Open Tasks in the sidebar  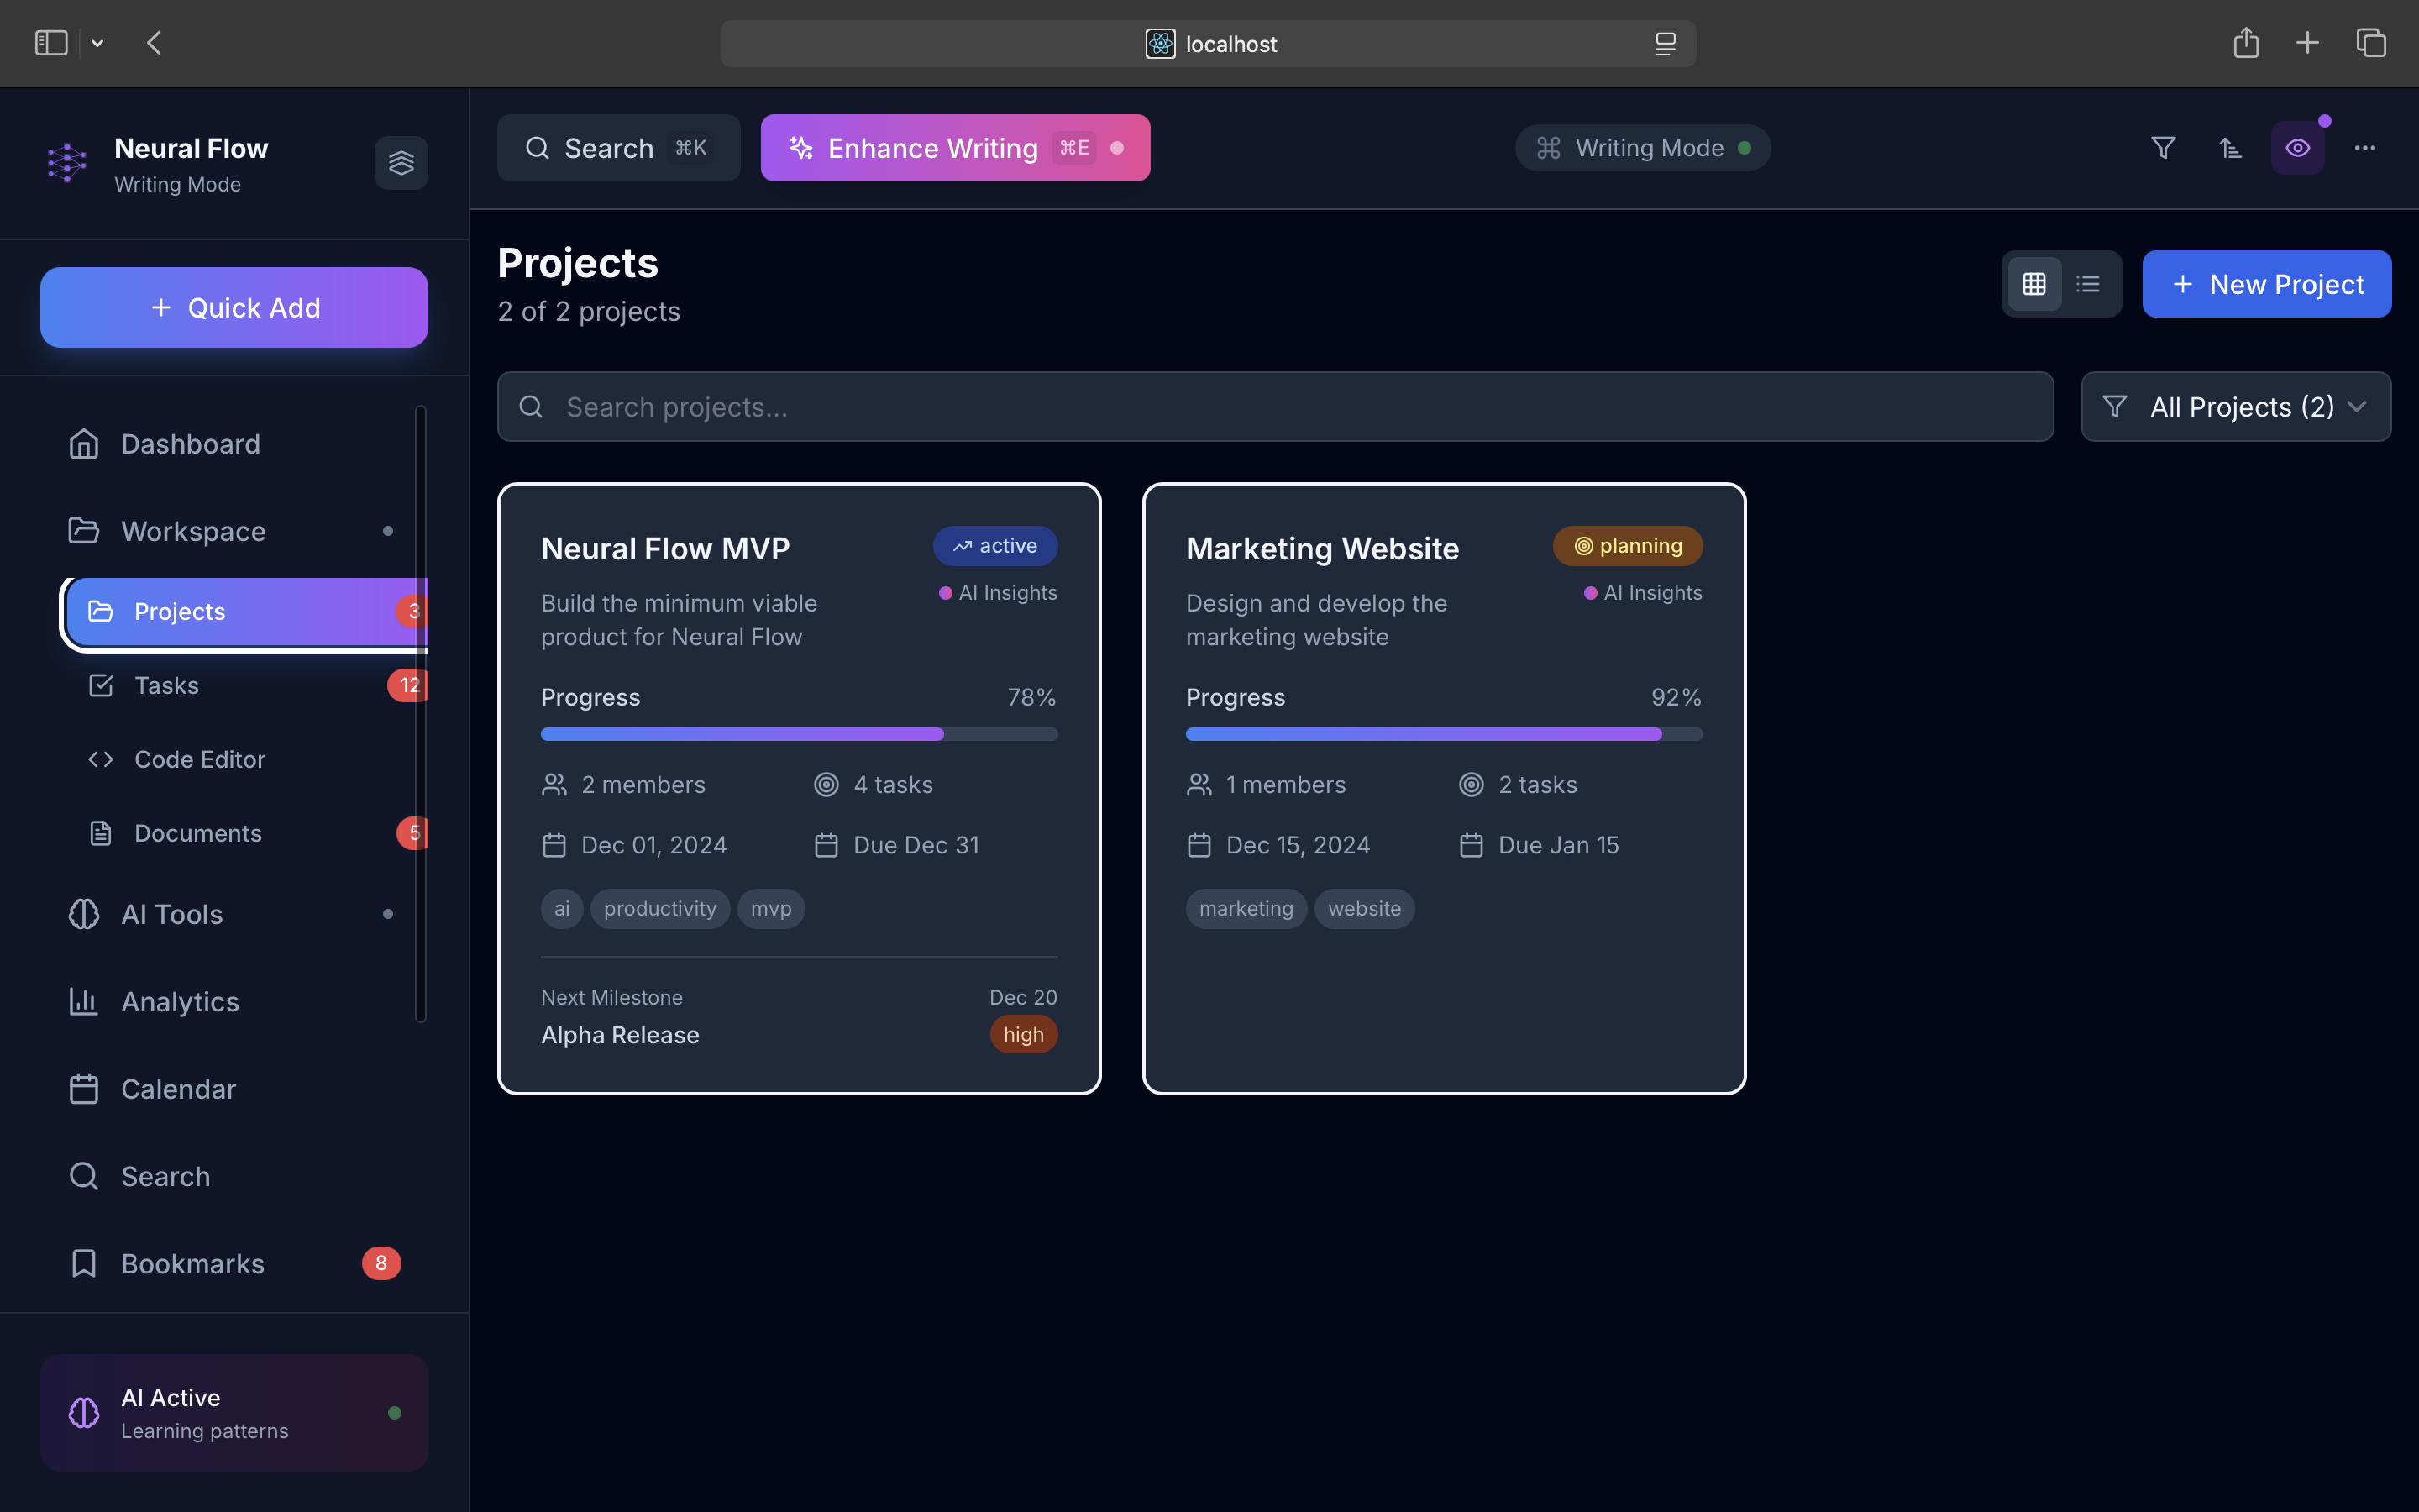point(167,685)
